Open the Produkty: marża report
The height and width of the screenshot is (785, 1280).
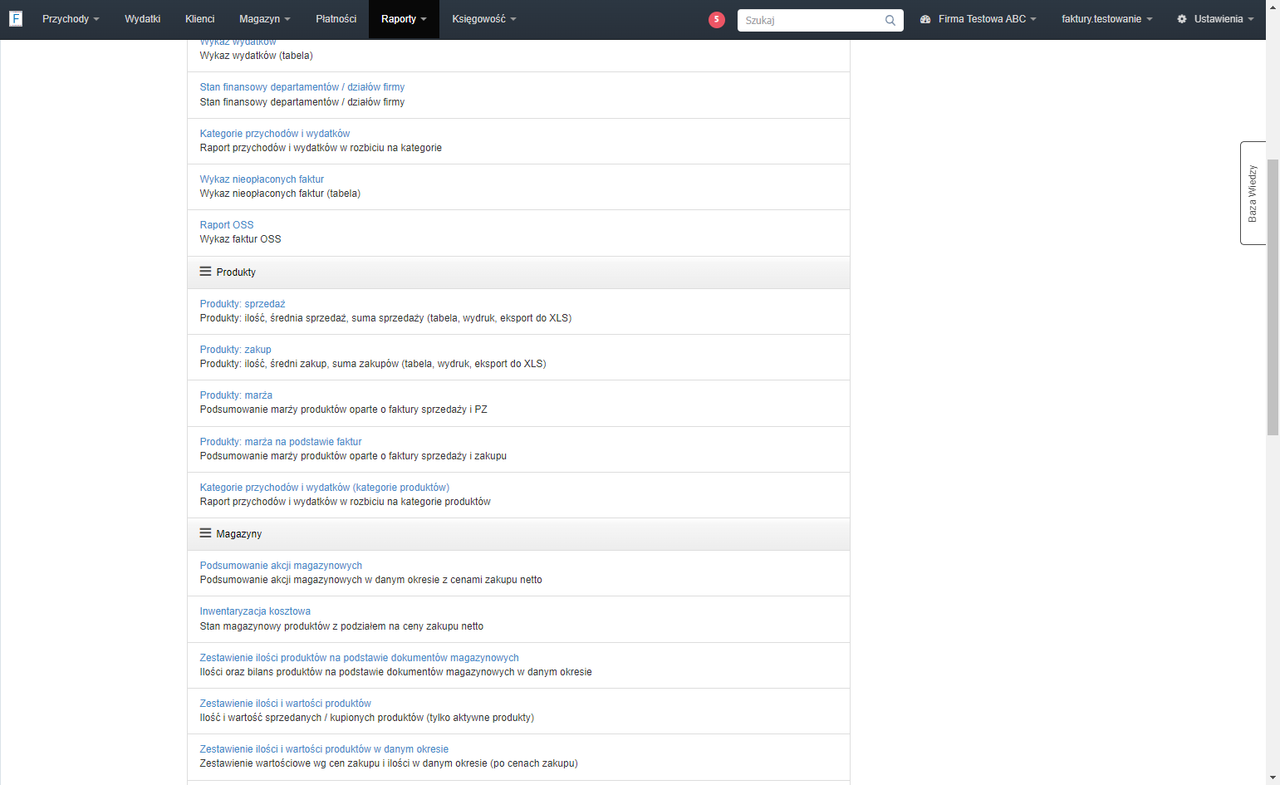point(236,395)
